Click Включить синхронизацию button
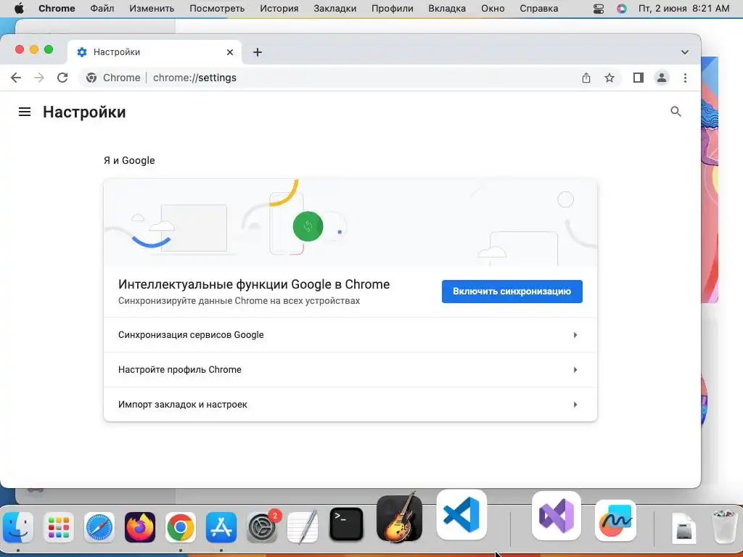This screenshot has height=557, width=743. pos(512,292)
